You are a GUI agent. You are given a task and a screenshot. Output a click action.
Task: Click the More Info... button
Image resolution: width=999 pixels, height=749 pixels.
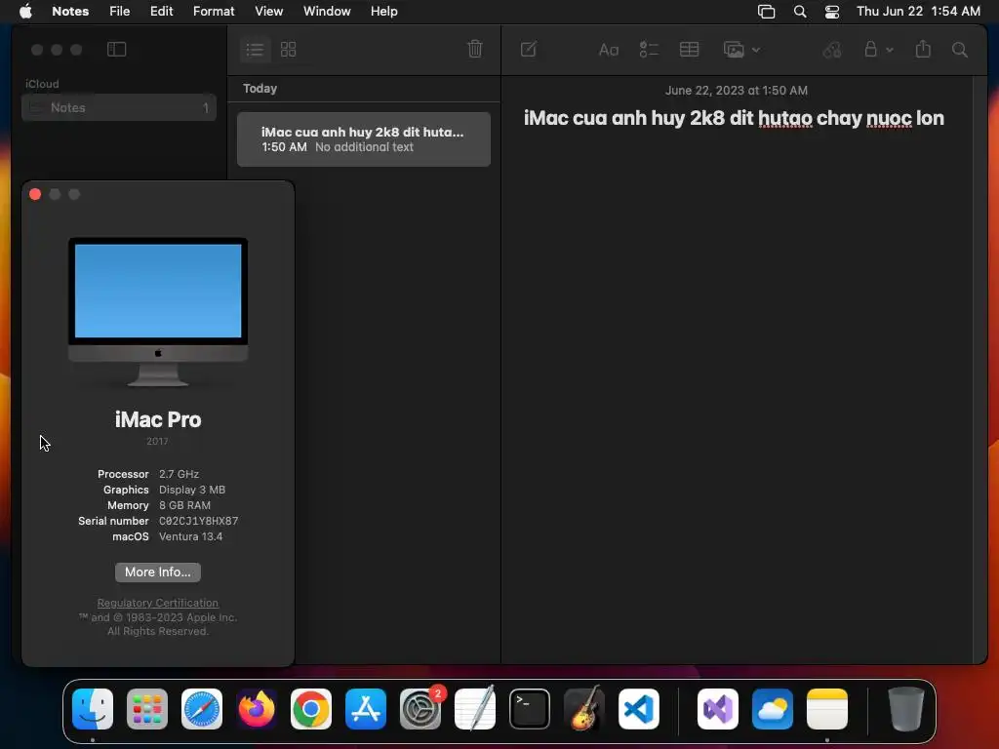tap(158, 572)
